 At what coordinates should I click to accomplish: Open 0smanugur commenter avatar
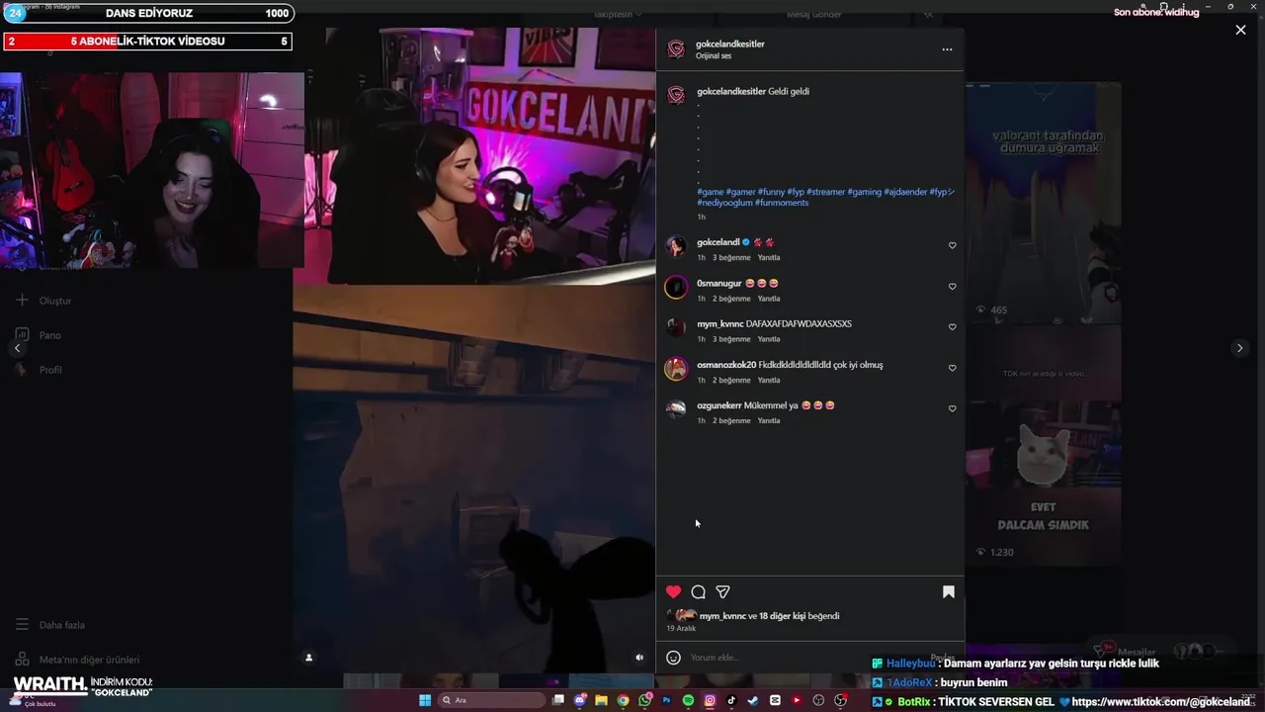pyautogui.click(x=676, y=287)
